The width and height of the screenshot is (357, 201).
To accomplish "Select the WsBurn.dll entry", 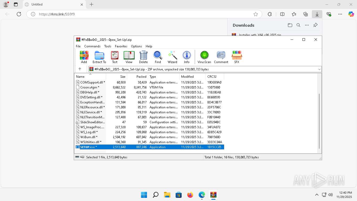I will tap(150, 137).
